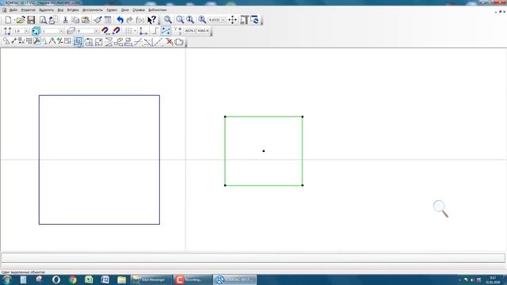
Task: Open the Windows Start menu
Action: pyautogui.click(x=7, y=279)
